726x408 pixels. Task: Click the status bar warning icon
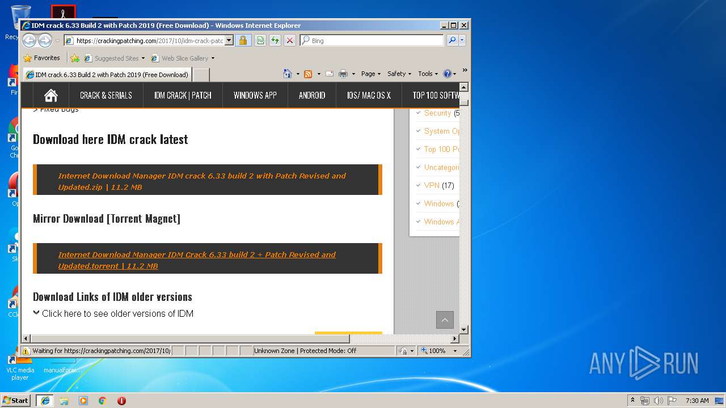(x=26, y=351)
